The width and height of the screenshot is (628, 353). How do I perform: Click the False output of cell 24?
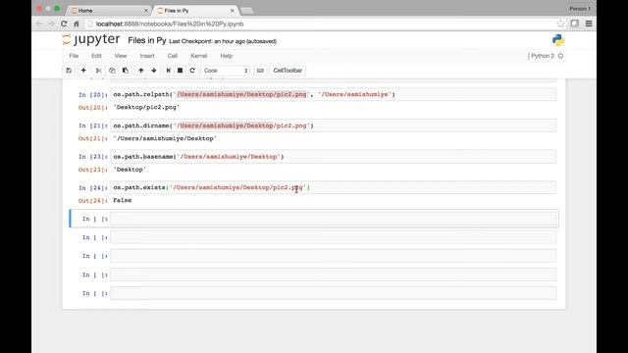122,200
